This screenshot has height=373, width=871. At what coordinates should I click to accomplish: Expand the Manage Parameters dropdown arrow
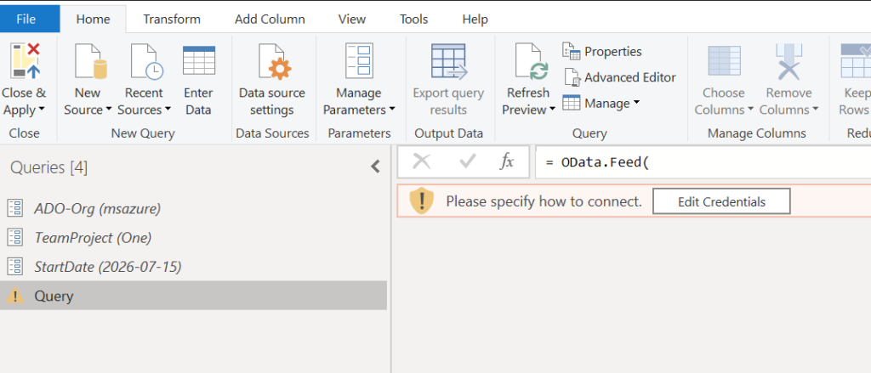392,110
